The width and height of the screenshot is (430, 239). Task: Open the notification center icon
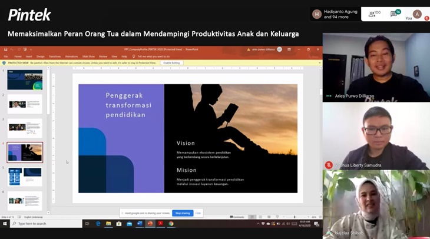click(x=316, y=224)
